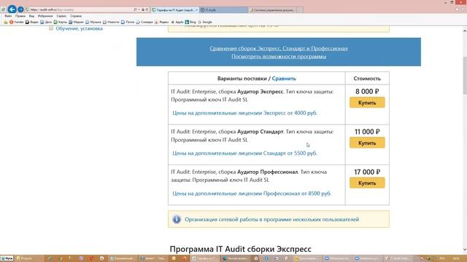Switch to the Система управления документами tab

coord(272,9)
